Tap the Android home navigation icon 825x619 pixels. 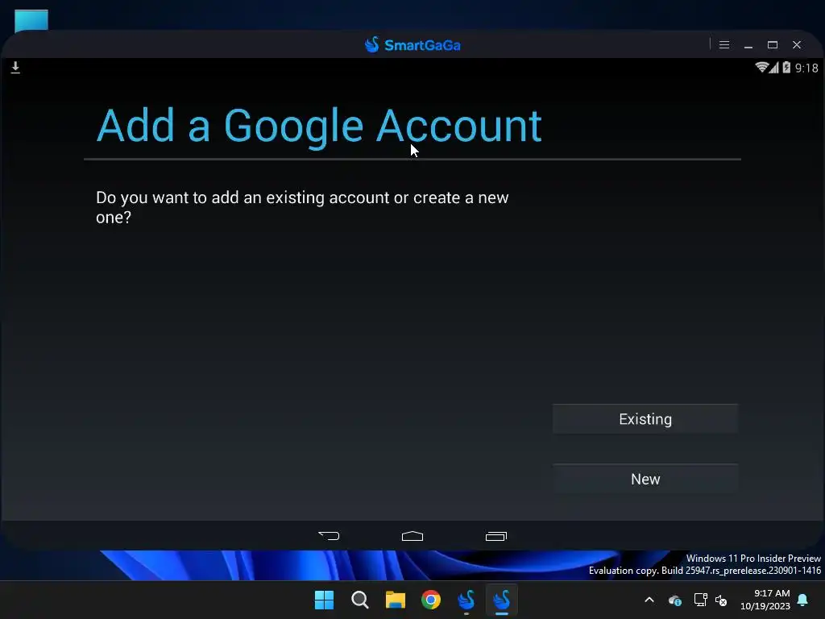pos(412,536)
